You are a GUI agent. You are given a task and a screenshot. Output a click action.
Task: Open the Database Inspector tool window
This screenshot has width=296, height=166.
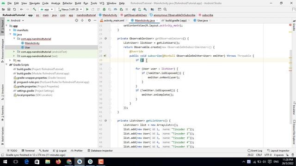[x=100, y=151]
